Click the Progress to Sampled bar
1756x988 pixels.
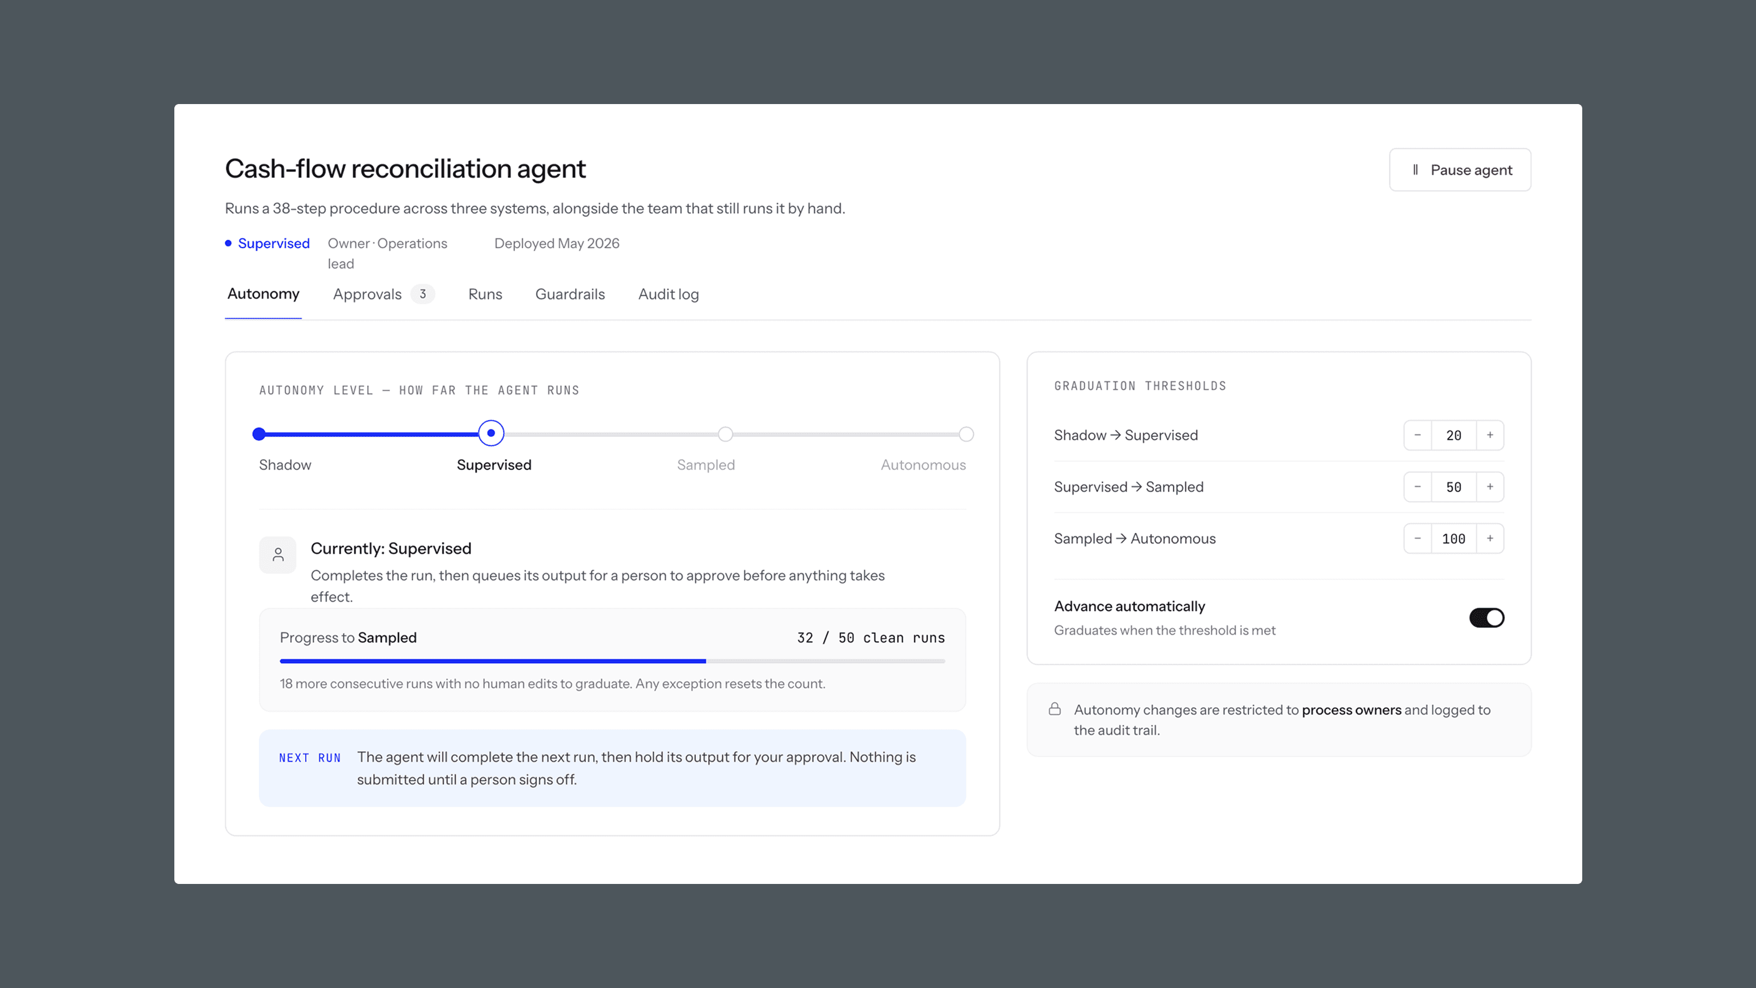[612, 661]
